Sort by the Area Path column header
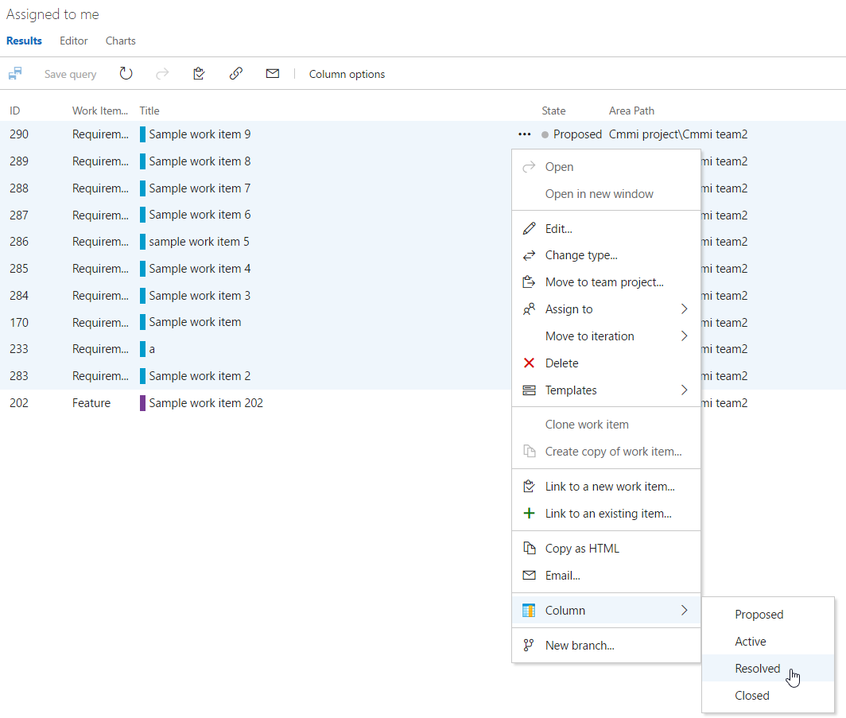Screen dimensions: 846x718 coord(631,111)
